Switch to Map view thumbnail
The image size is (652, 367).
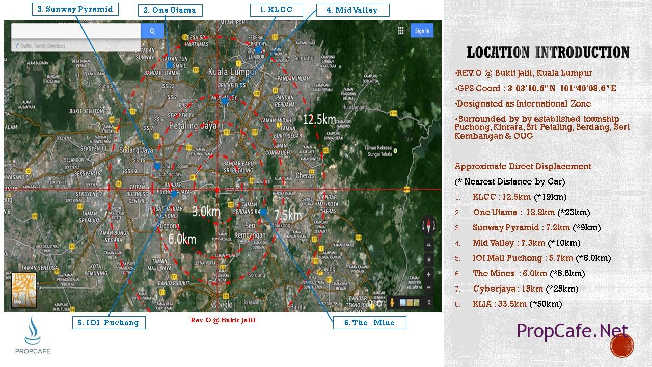(24, 291)
